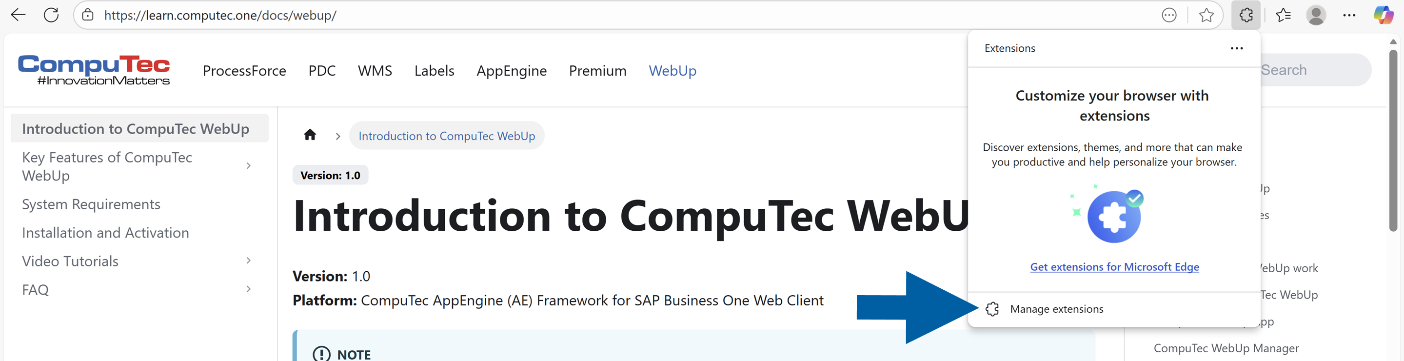The image size is (1404, 361).
Task: Reload the page with refresh icon
Action: [x=51, y=15]
